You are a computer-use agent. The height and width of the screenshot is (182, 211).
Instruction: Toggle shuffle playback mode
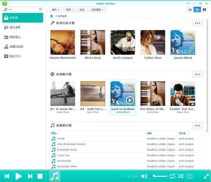click(x=181, y=176)
